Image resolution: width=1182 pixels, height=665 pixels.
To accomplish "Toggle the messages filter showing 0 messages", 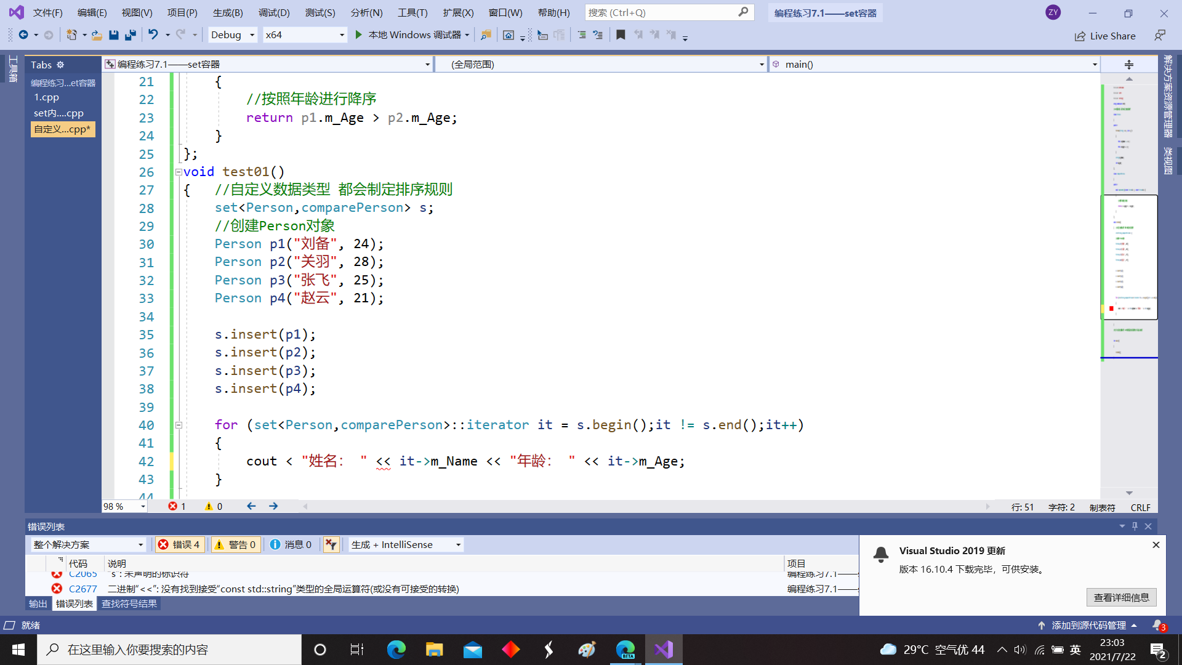I will [291, 544].
